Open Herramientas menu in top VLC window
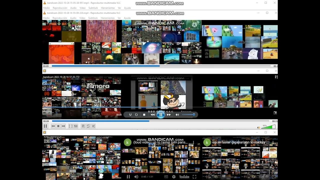The width and height of the screenshot is (320, 180). [108, 8]
